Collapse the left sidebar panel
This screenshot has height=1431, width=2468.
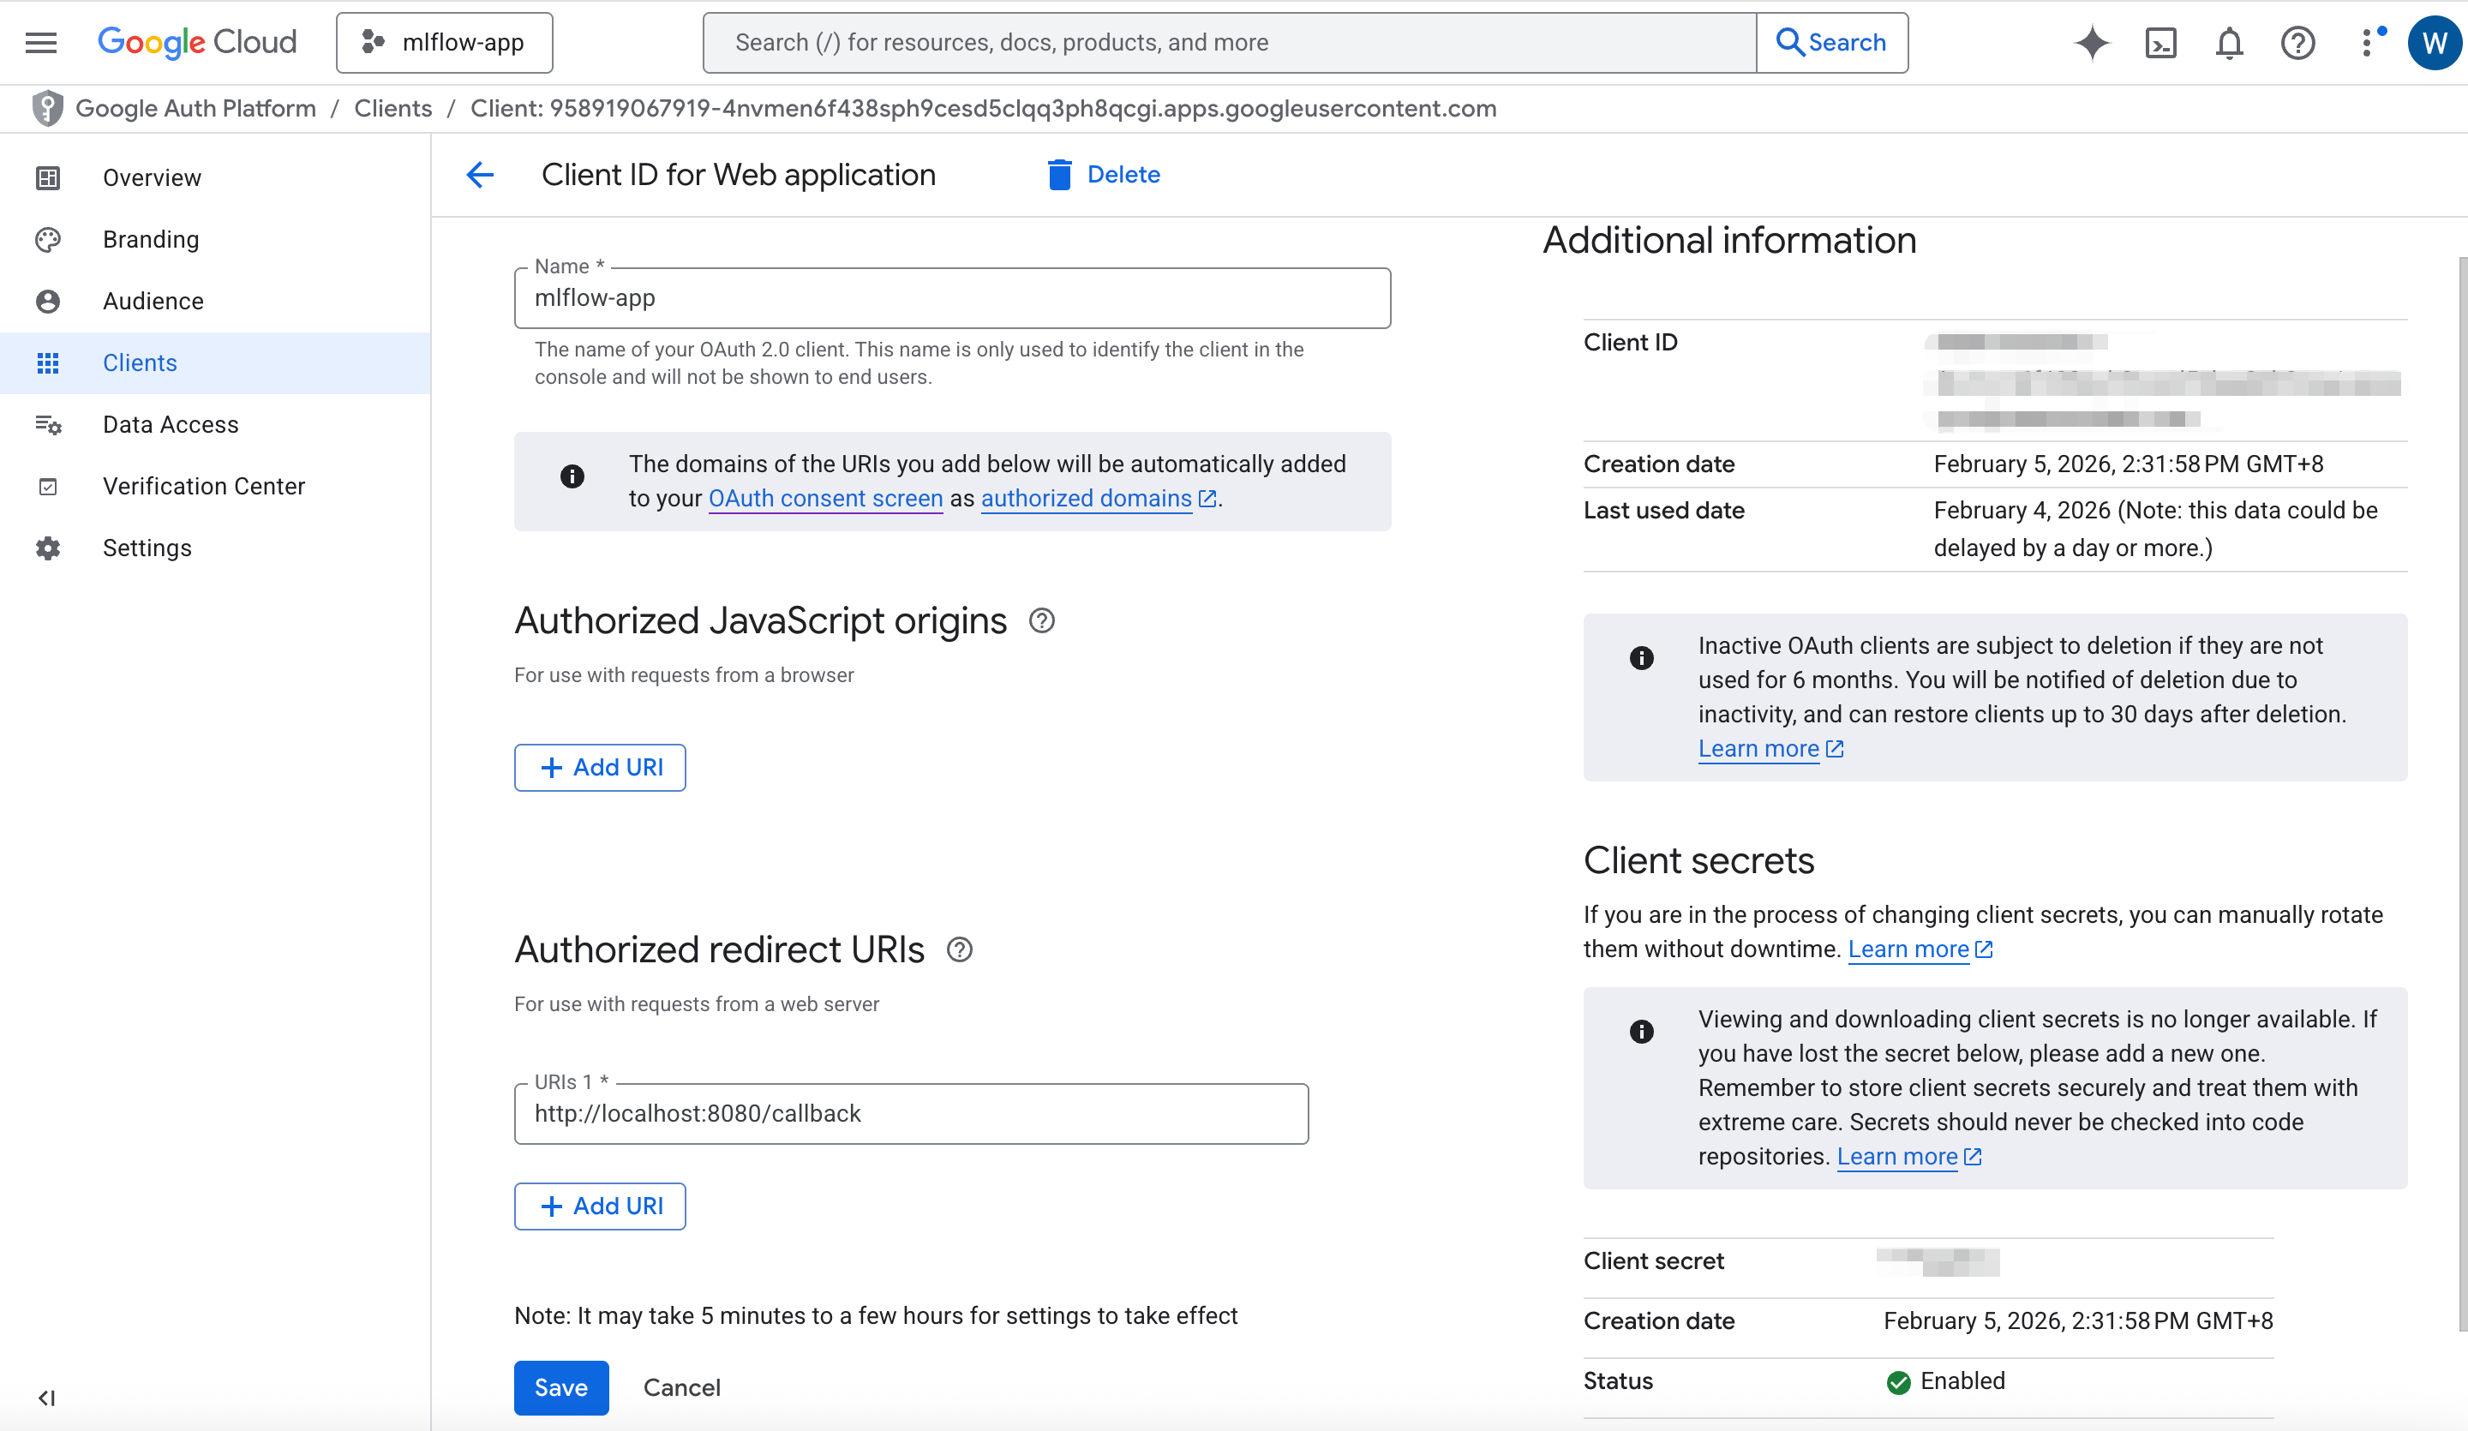(x=46, y=1398)
